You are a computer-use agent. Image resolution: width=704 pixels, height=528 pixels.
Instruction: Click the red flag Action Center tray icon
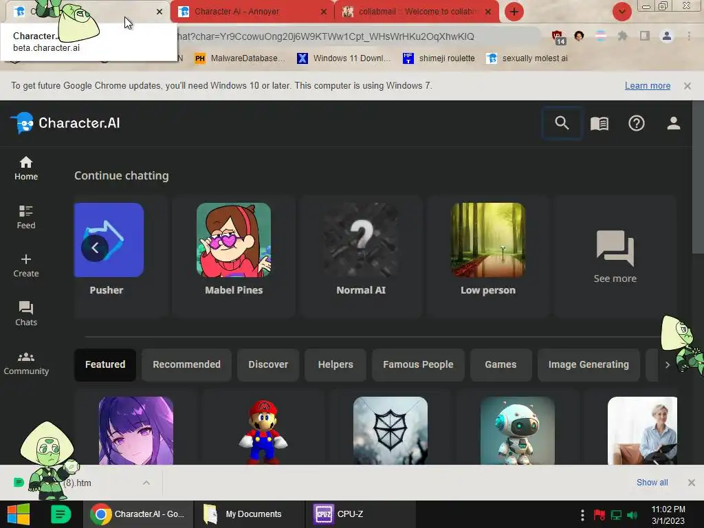pyautogui.click(x=599, y=514)
